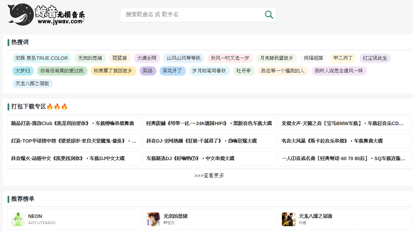Select hot tag 茶花开了
Image resolution: width=413 pixels, height=232 pixels.
point(172,71)
